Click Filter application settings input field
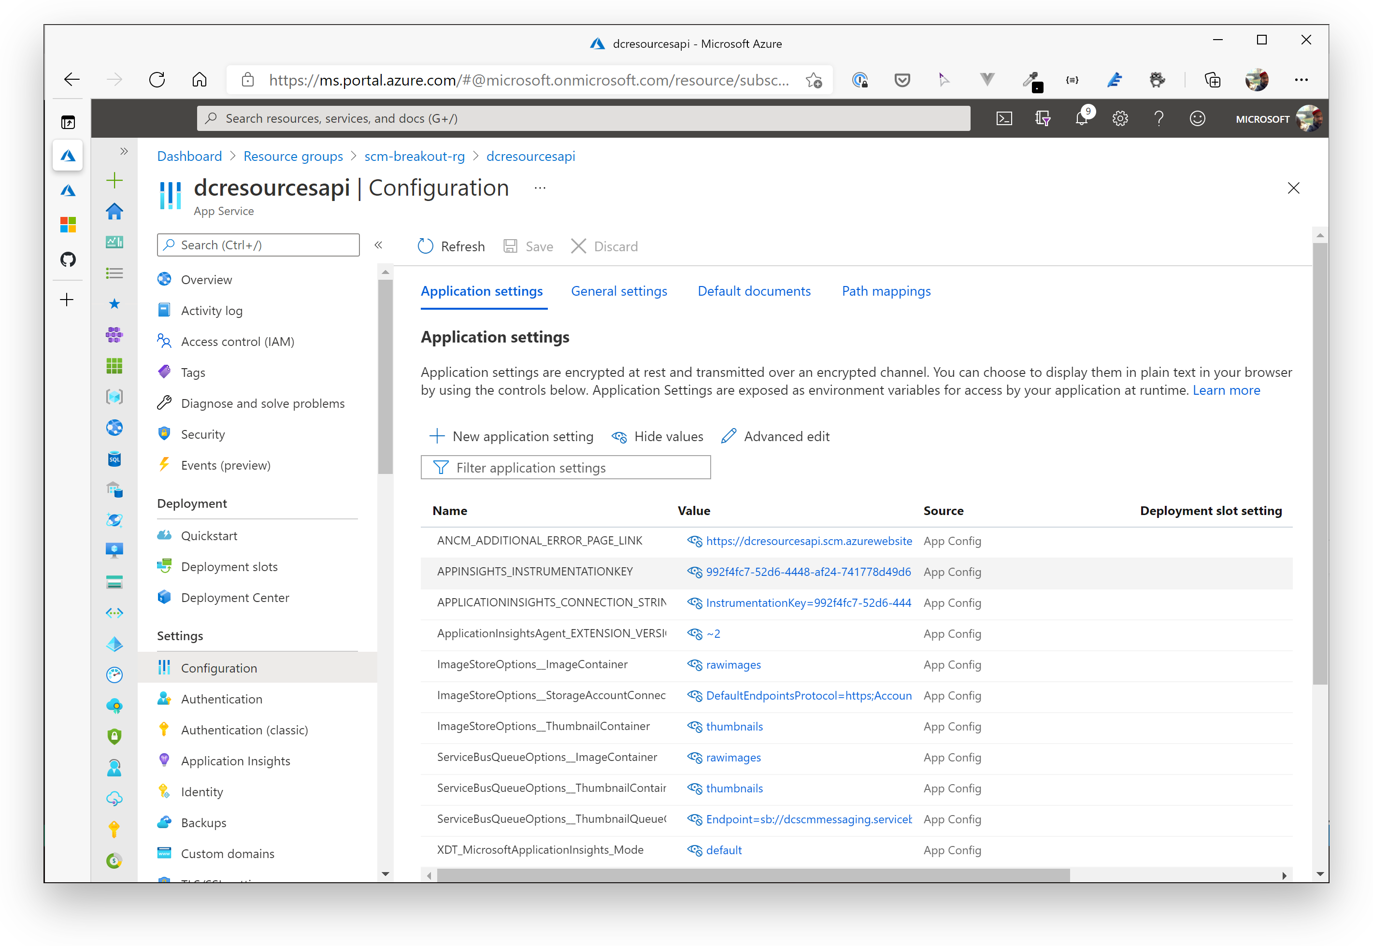Screen dimensions: 1373x946 coord(565,466)
